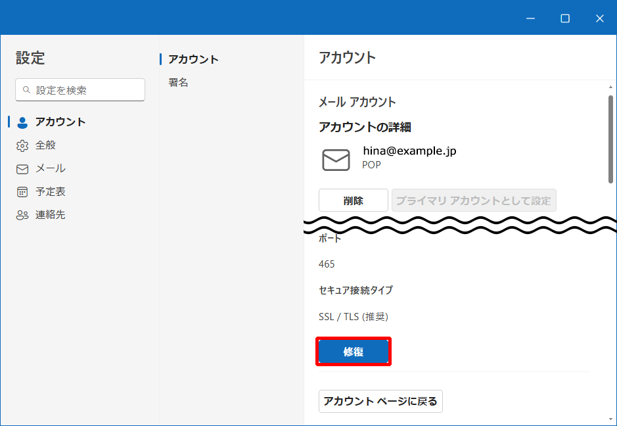Click the 修復 button
The image size is (617, 426).
[354, 352]
